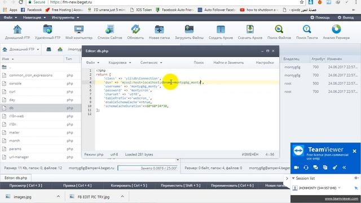
Task: Open editor Настройки
Action: (x=265, y=63)
